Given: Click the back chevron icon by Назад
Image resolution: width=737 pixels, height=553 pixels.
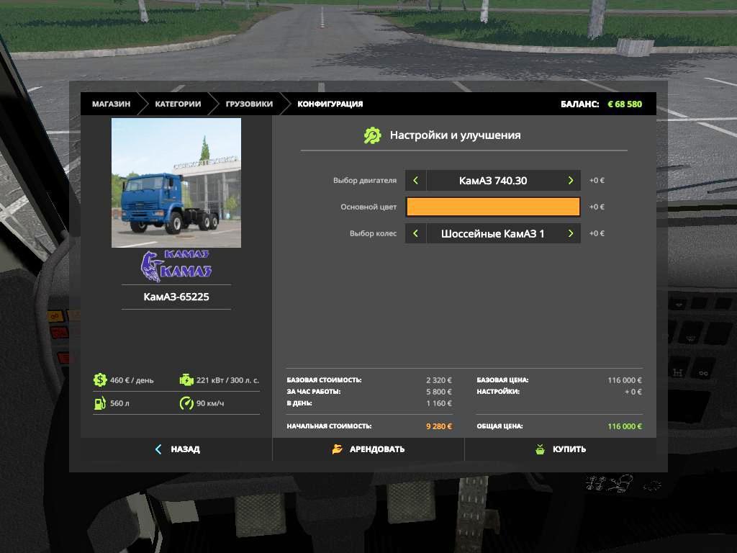Looking at the screenshot, I should coord(158,449).
